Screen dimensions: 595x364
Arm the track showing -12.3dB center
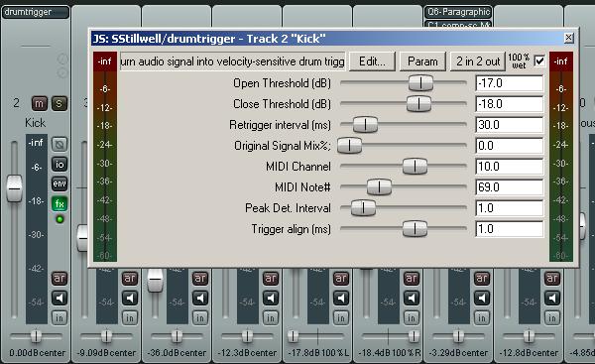[x=271, y=279]
